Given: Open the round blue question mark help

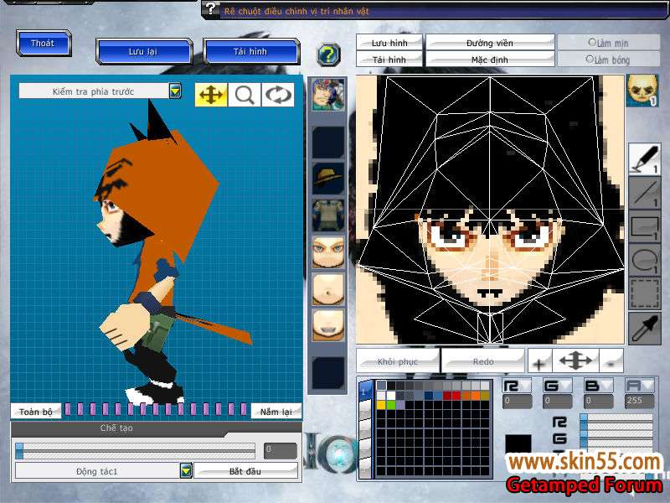Looking at the screenshot, I should (x=328, y=54).
